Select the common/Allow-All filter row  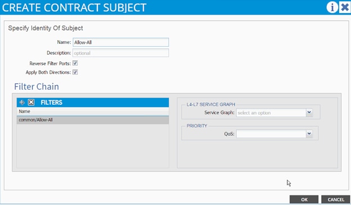click(93, 120)
